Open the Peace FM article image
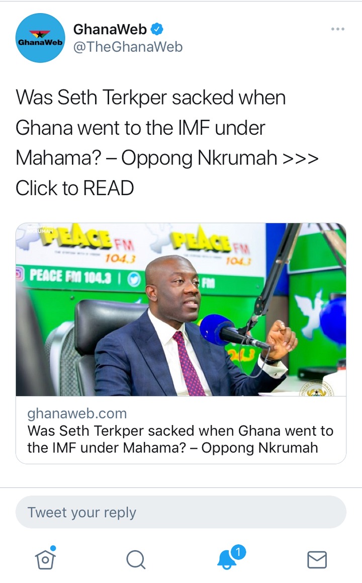The image size is (362, 583). (x=180, y=309)
